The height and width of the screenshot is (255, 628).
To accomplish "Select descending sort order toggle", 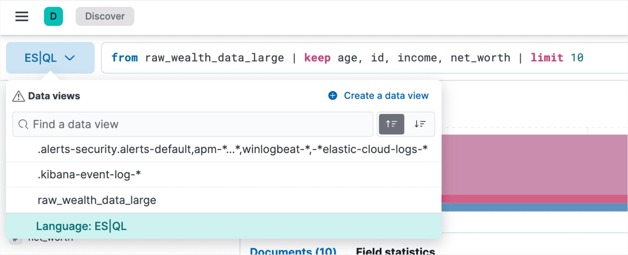I will click(x=420, y=124).
